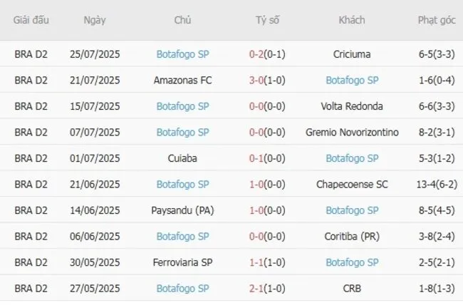Click the Criciuma team name
The height and width of the screenshot is (305, 463).
point(352,54)
